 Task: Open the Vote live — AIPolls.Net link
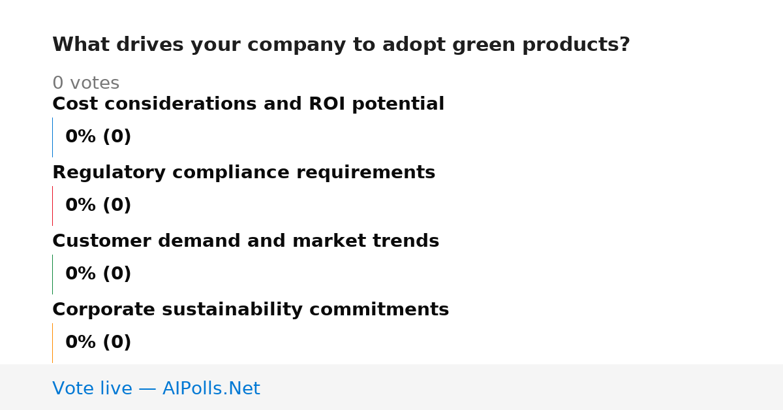pos(156,388)
